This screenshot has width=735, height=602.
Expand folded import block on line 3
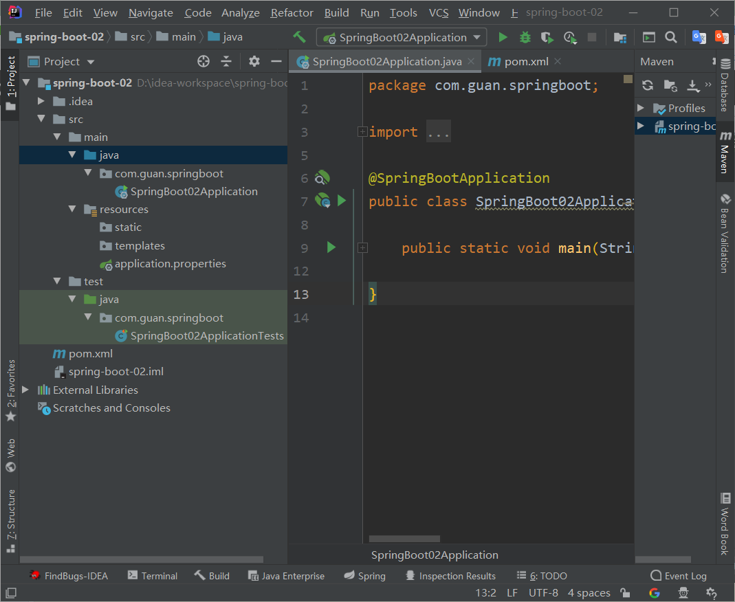click(x=362, y=132)
